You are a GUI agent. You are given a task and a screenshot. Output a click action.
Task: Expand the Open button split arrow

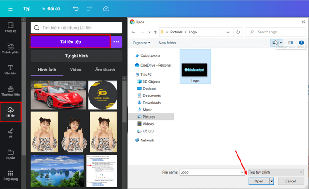point(272,181)
